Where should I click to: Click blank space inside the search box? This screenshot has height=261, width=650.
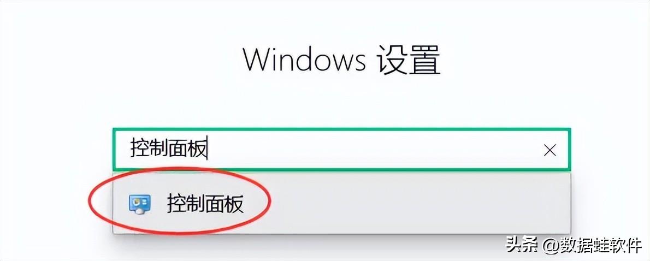pos(373,149)
